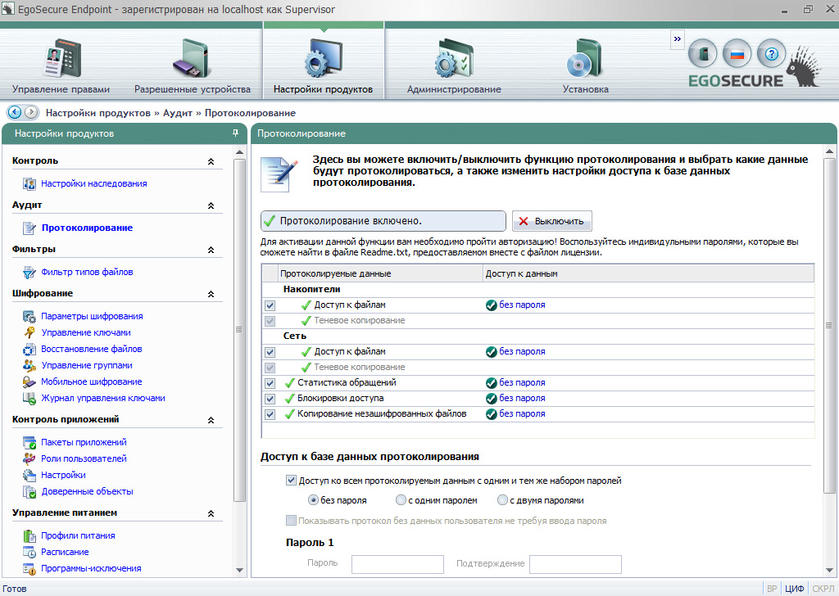Collapse the Контроль section
The image size is (839, 596).
point(211,161)
